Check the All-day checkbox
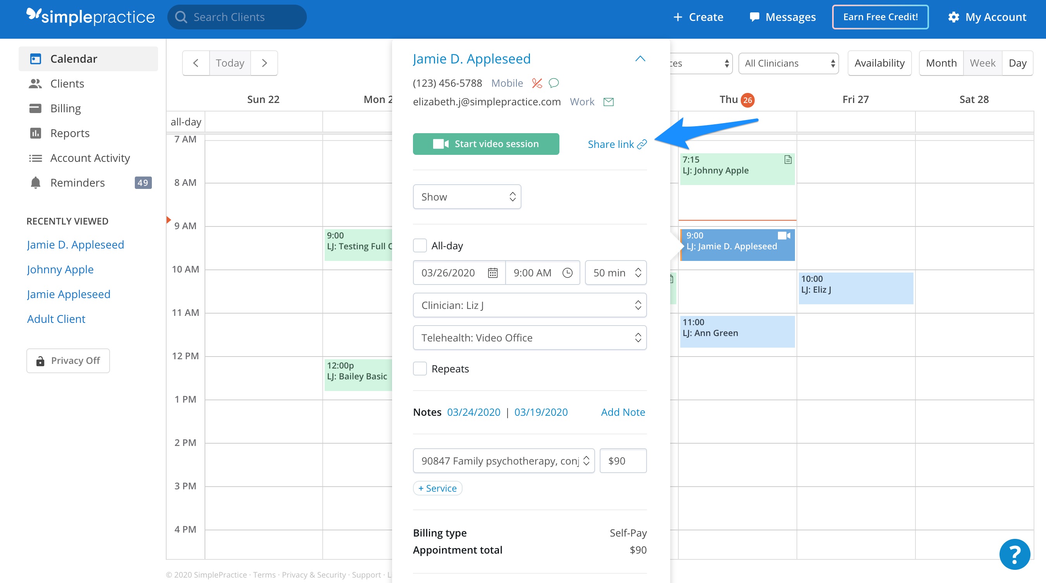The width and height of the screenshot is (1046, 583). pos(420,246)
